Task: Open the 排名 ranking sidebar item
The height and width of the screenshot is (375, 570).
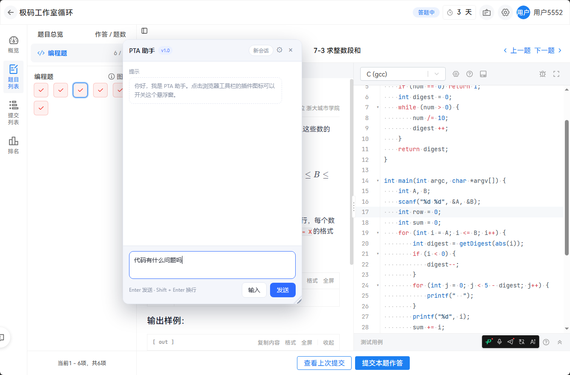Action: [x=13, y=145]
